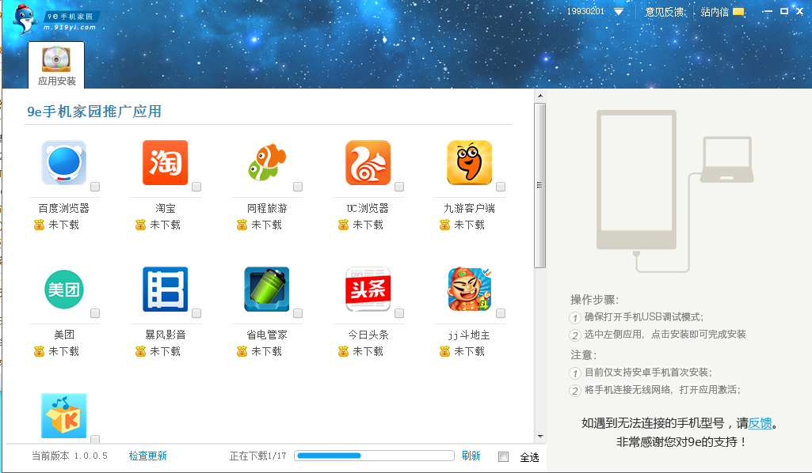Image resolution: width=812 pixels, height=473 pixels.
Task: Click the scrollbar up arrow
Action: coord(540,96)
